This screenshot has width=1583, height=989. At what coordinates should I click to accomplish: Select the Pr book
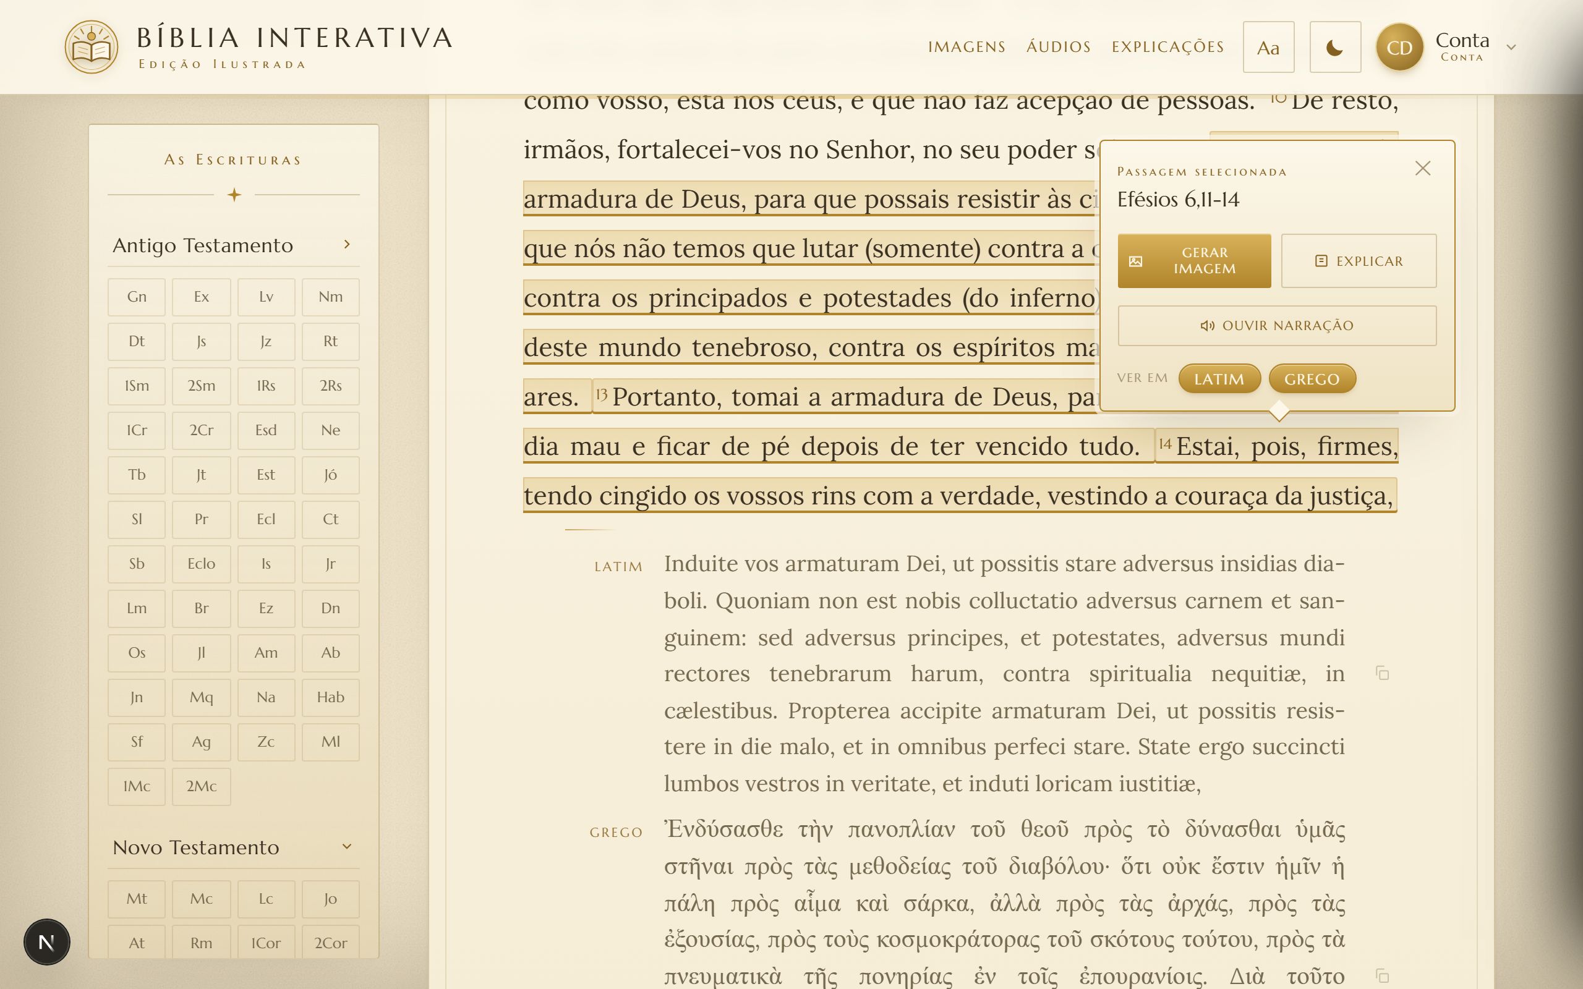pyautogui.click(x=202, y=519)
